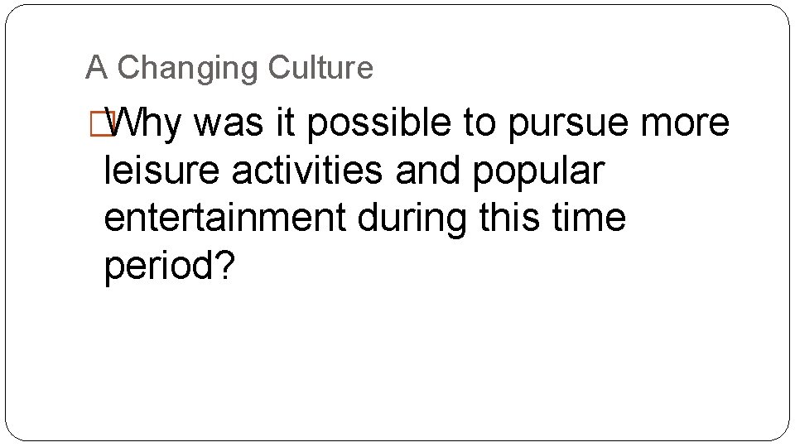This screenshot has height=447, width=795.
Task: Click the word 'popular' in body text
Action: point(539,172)
